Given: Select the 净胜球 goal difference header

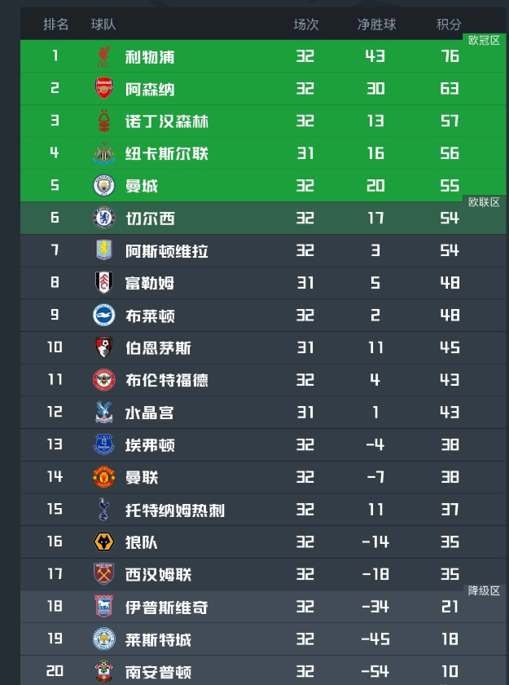Looking at the screenshot, I should click(x=377, y=24).
